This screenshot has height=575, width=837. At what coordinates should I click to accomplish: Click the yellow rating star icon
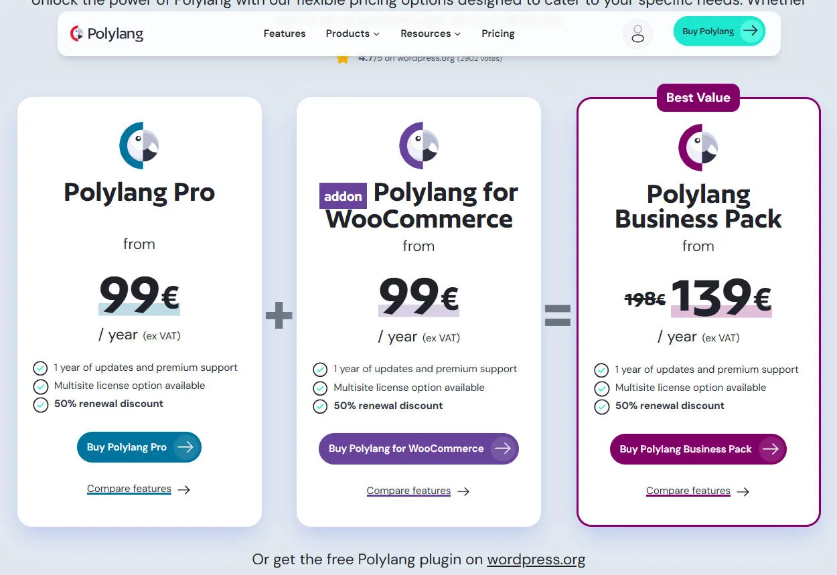coord(343,58)
